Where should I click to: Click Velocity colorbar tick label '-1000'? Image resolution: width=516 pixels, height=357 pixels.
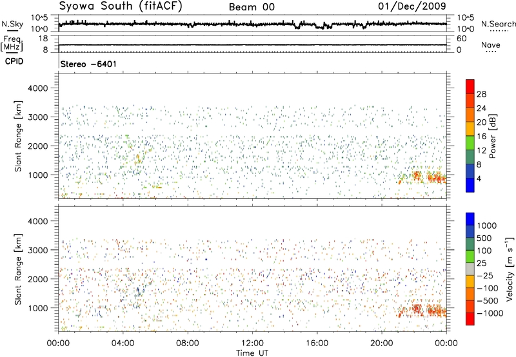[x=490, y=313]
